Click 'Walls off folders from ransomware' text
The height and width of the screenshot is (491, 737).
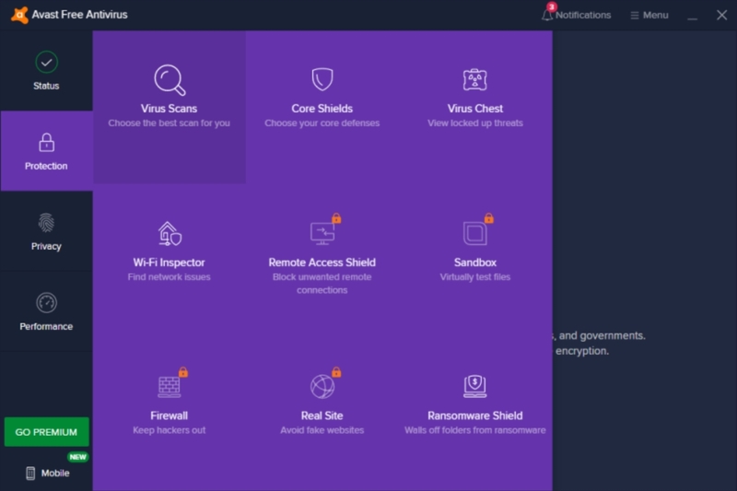pyautogui.click(x=475, y=430)
